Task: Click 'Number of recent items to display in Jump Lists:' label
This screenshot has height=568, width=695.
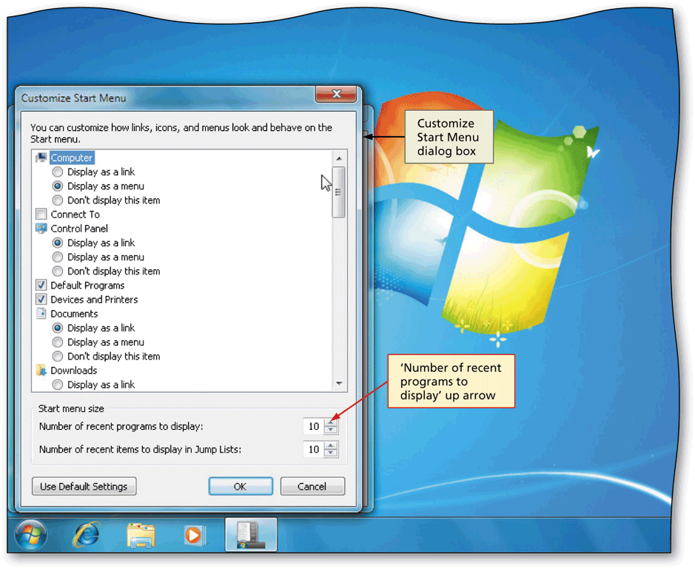Action: point(140,449)
